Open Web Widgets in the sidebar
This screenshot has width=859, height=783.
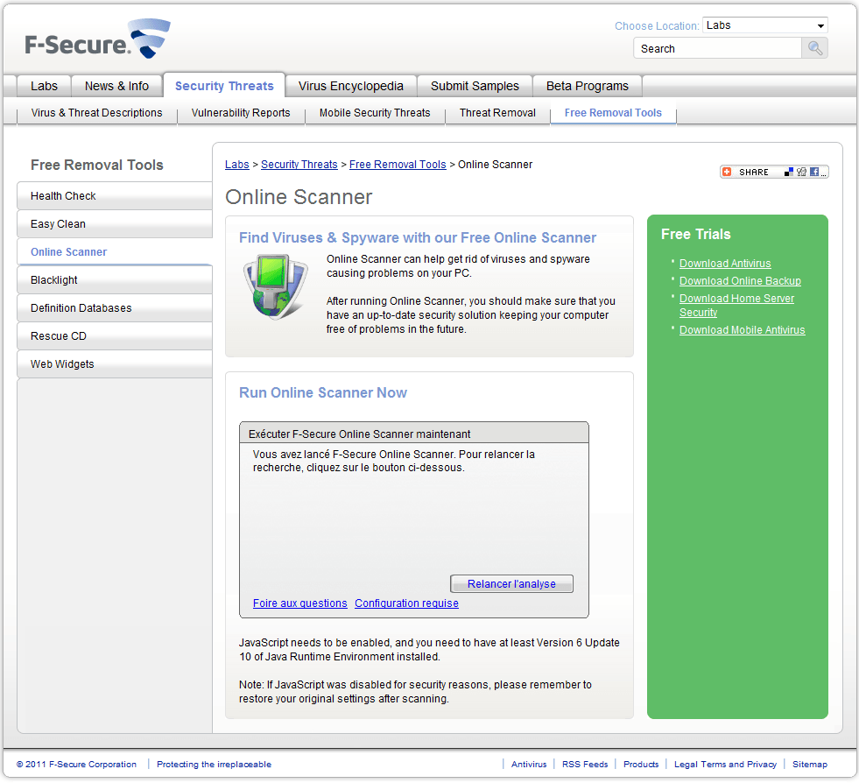(x=115, y=363)
